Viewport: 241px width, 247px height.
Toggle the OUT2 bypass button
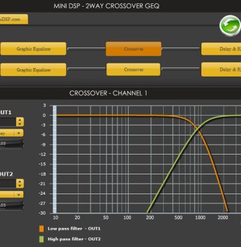(x=11, y=205)
